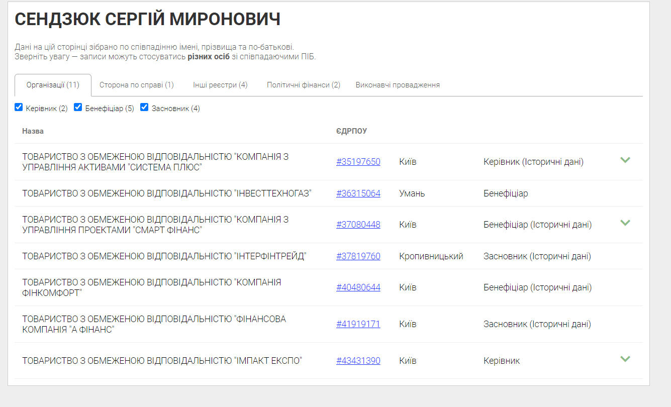
Task: Open the ЄДРПОУ link #35197650
Action: (358, 162)
